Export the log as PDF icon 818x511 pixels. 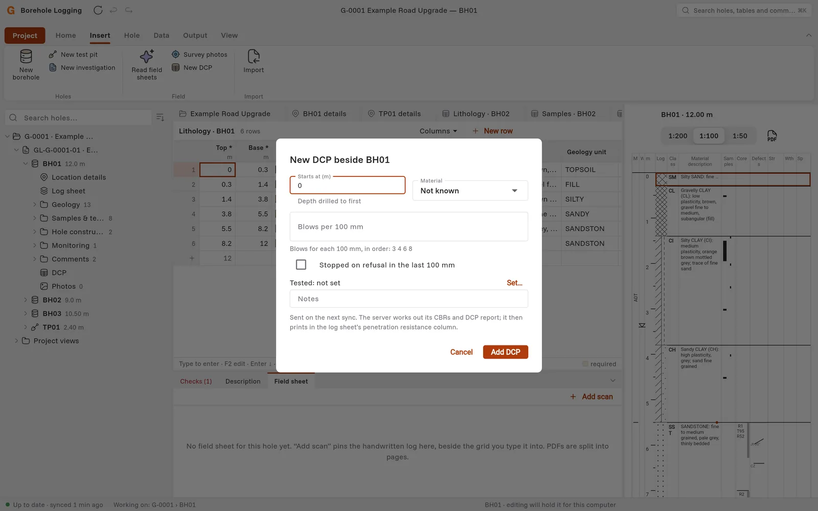click(772, 136)
